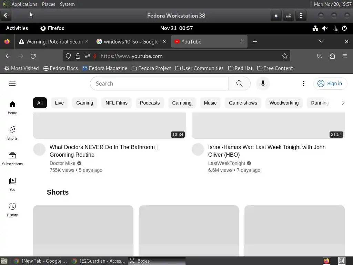Open the Most Visited bookmarks

click(22, 68)
